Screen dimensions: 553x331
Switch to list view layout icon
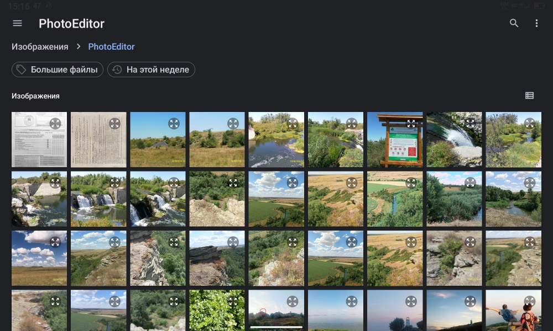[x=529, y=95]
